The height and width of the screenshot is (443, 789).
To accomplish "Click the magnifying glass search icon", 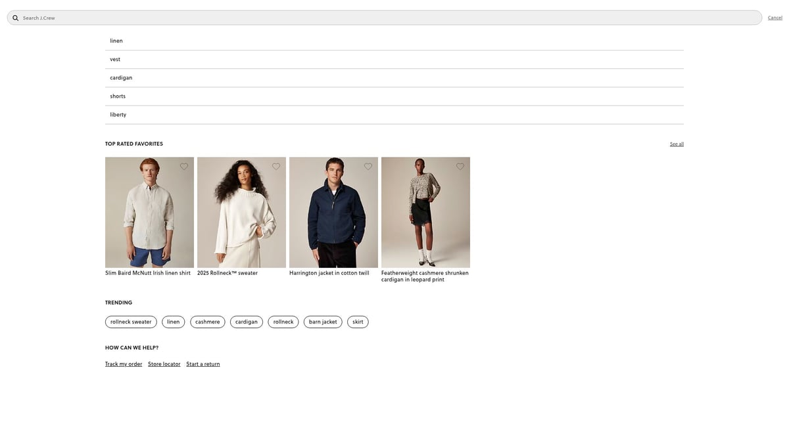I will tap(16, 18).
